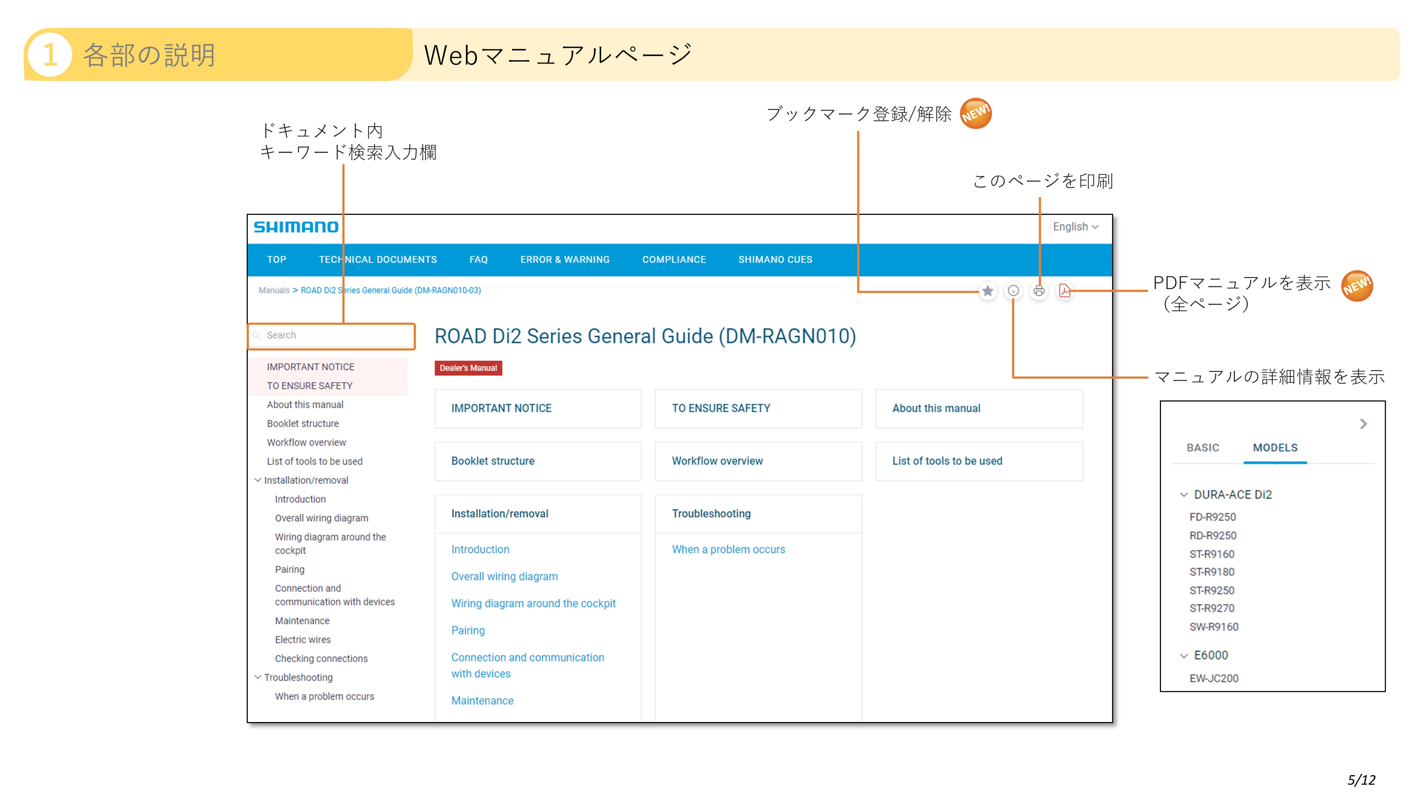The width and height of the screenshot is (1428, 803).
Task: Open Maintenance link in Installation card
Action: (482, 701)
